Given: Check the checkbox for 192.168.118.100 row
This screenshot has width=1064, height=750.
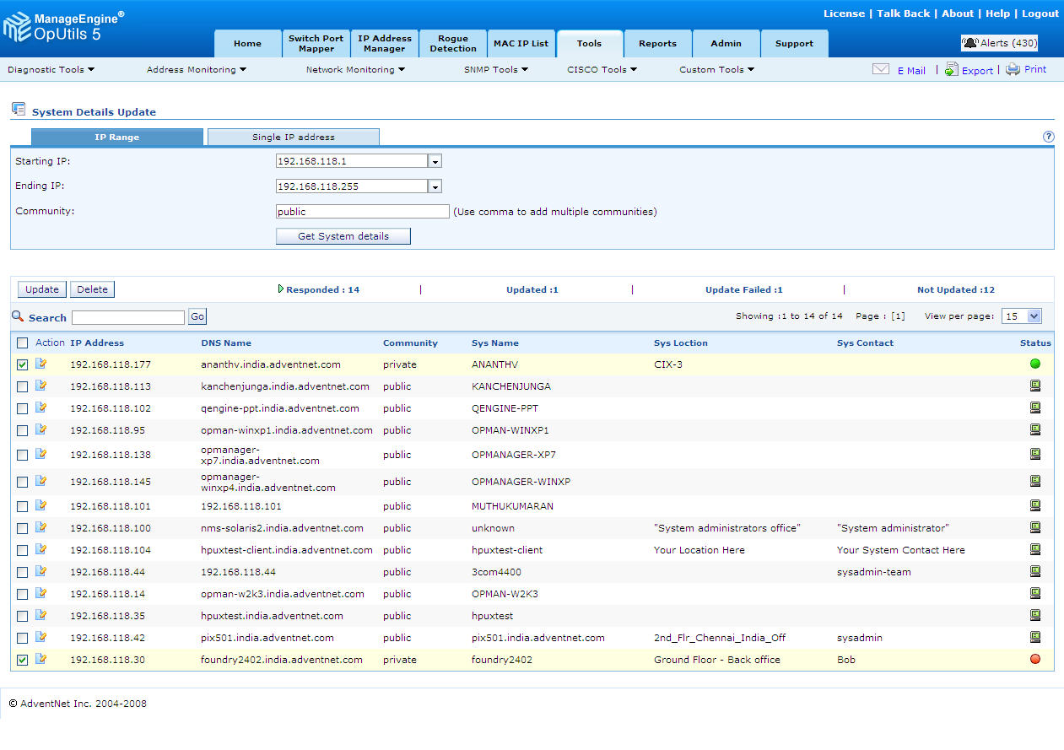Looking at the screenshot, I should pyautogui.click(x=23, y=529).
